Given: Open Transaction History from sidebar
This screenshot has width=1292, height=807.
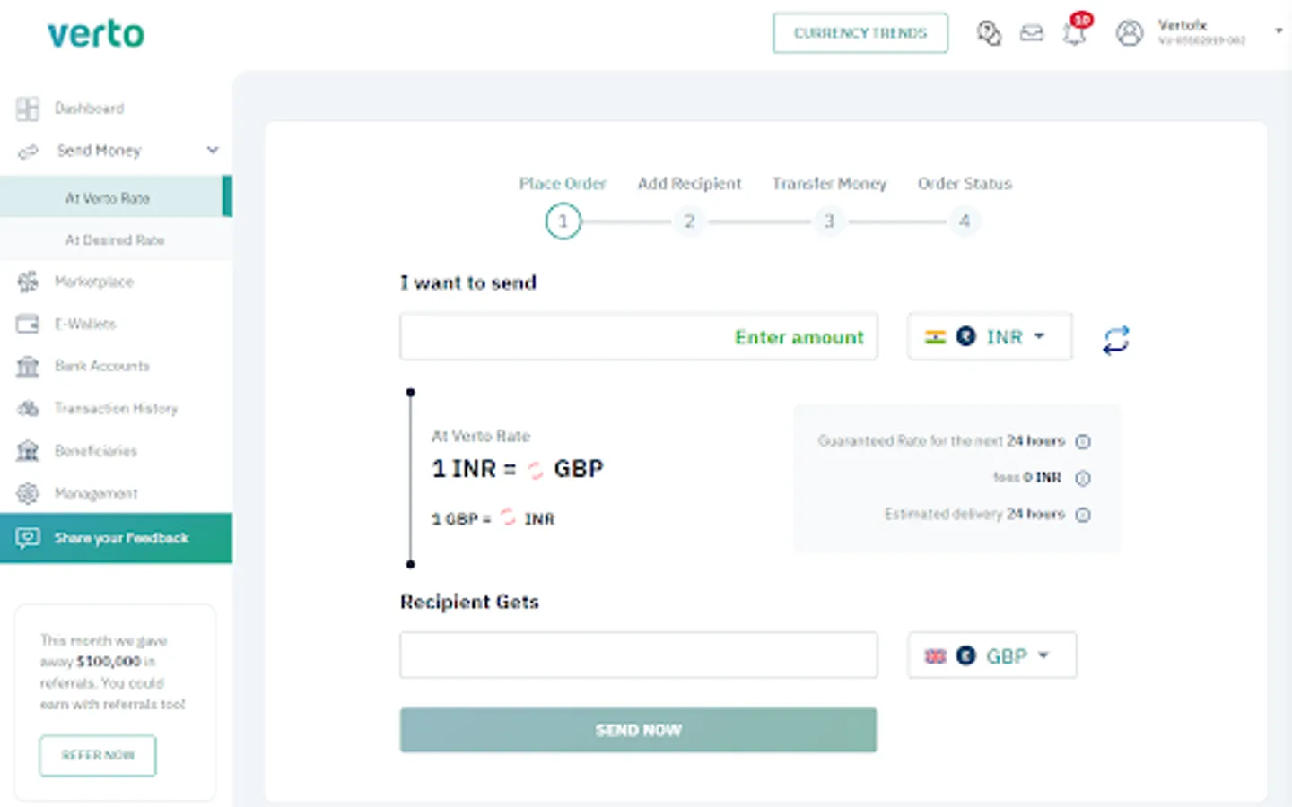Looking at the screenshot, I should [116, 409].
